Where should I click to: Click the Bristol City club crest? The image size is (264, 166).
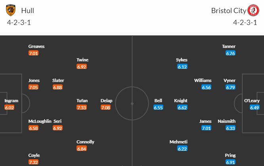click(253, 10)
